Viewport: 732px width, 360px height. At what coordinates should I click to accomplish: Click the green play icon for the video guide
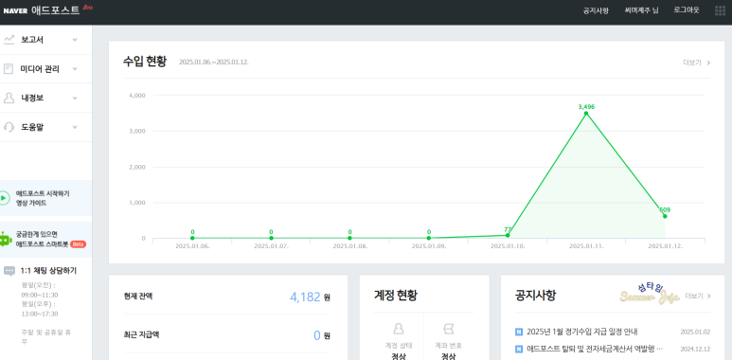click(x=4, y=198)
